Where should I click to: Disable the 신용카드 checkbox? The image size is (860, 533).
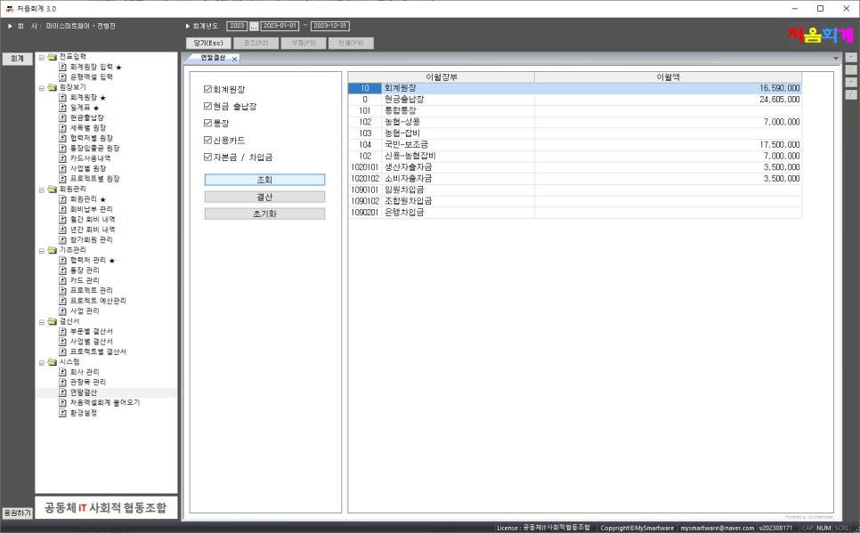tap(207, 140)
